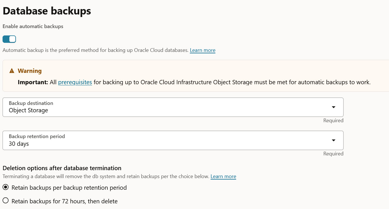Screen dimensions: 389x209
Task: Click the "Deletion options after database termination" heading
Action: 62,168
